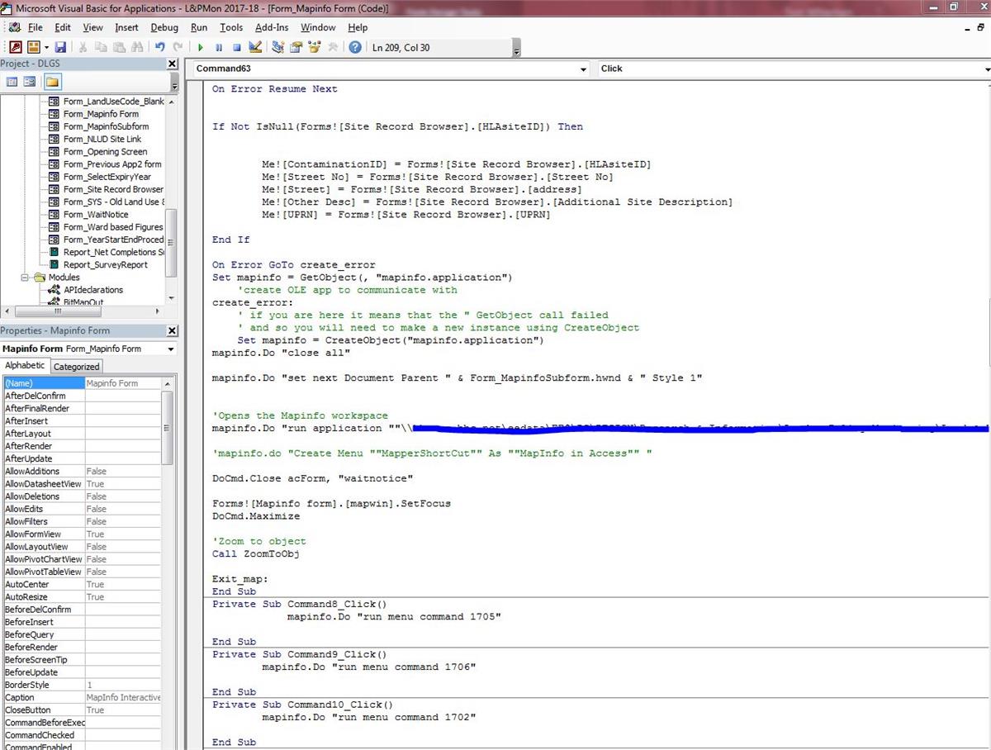
Task: Toggle Folders view in the Project panel
Action: point(52,82)
